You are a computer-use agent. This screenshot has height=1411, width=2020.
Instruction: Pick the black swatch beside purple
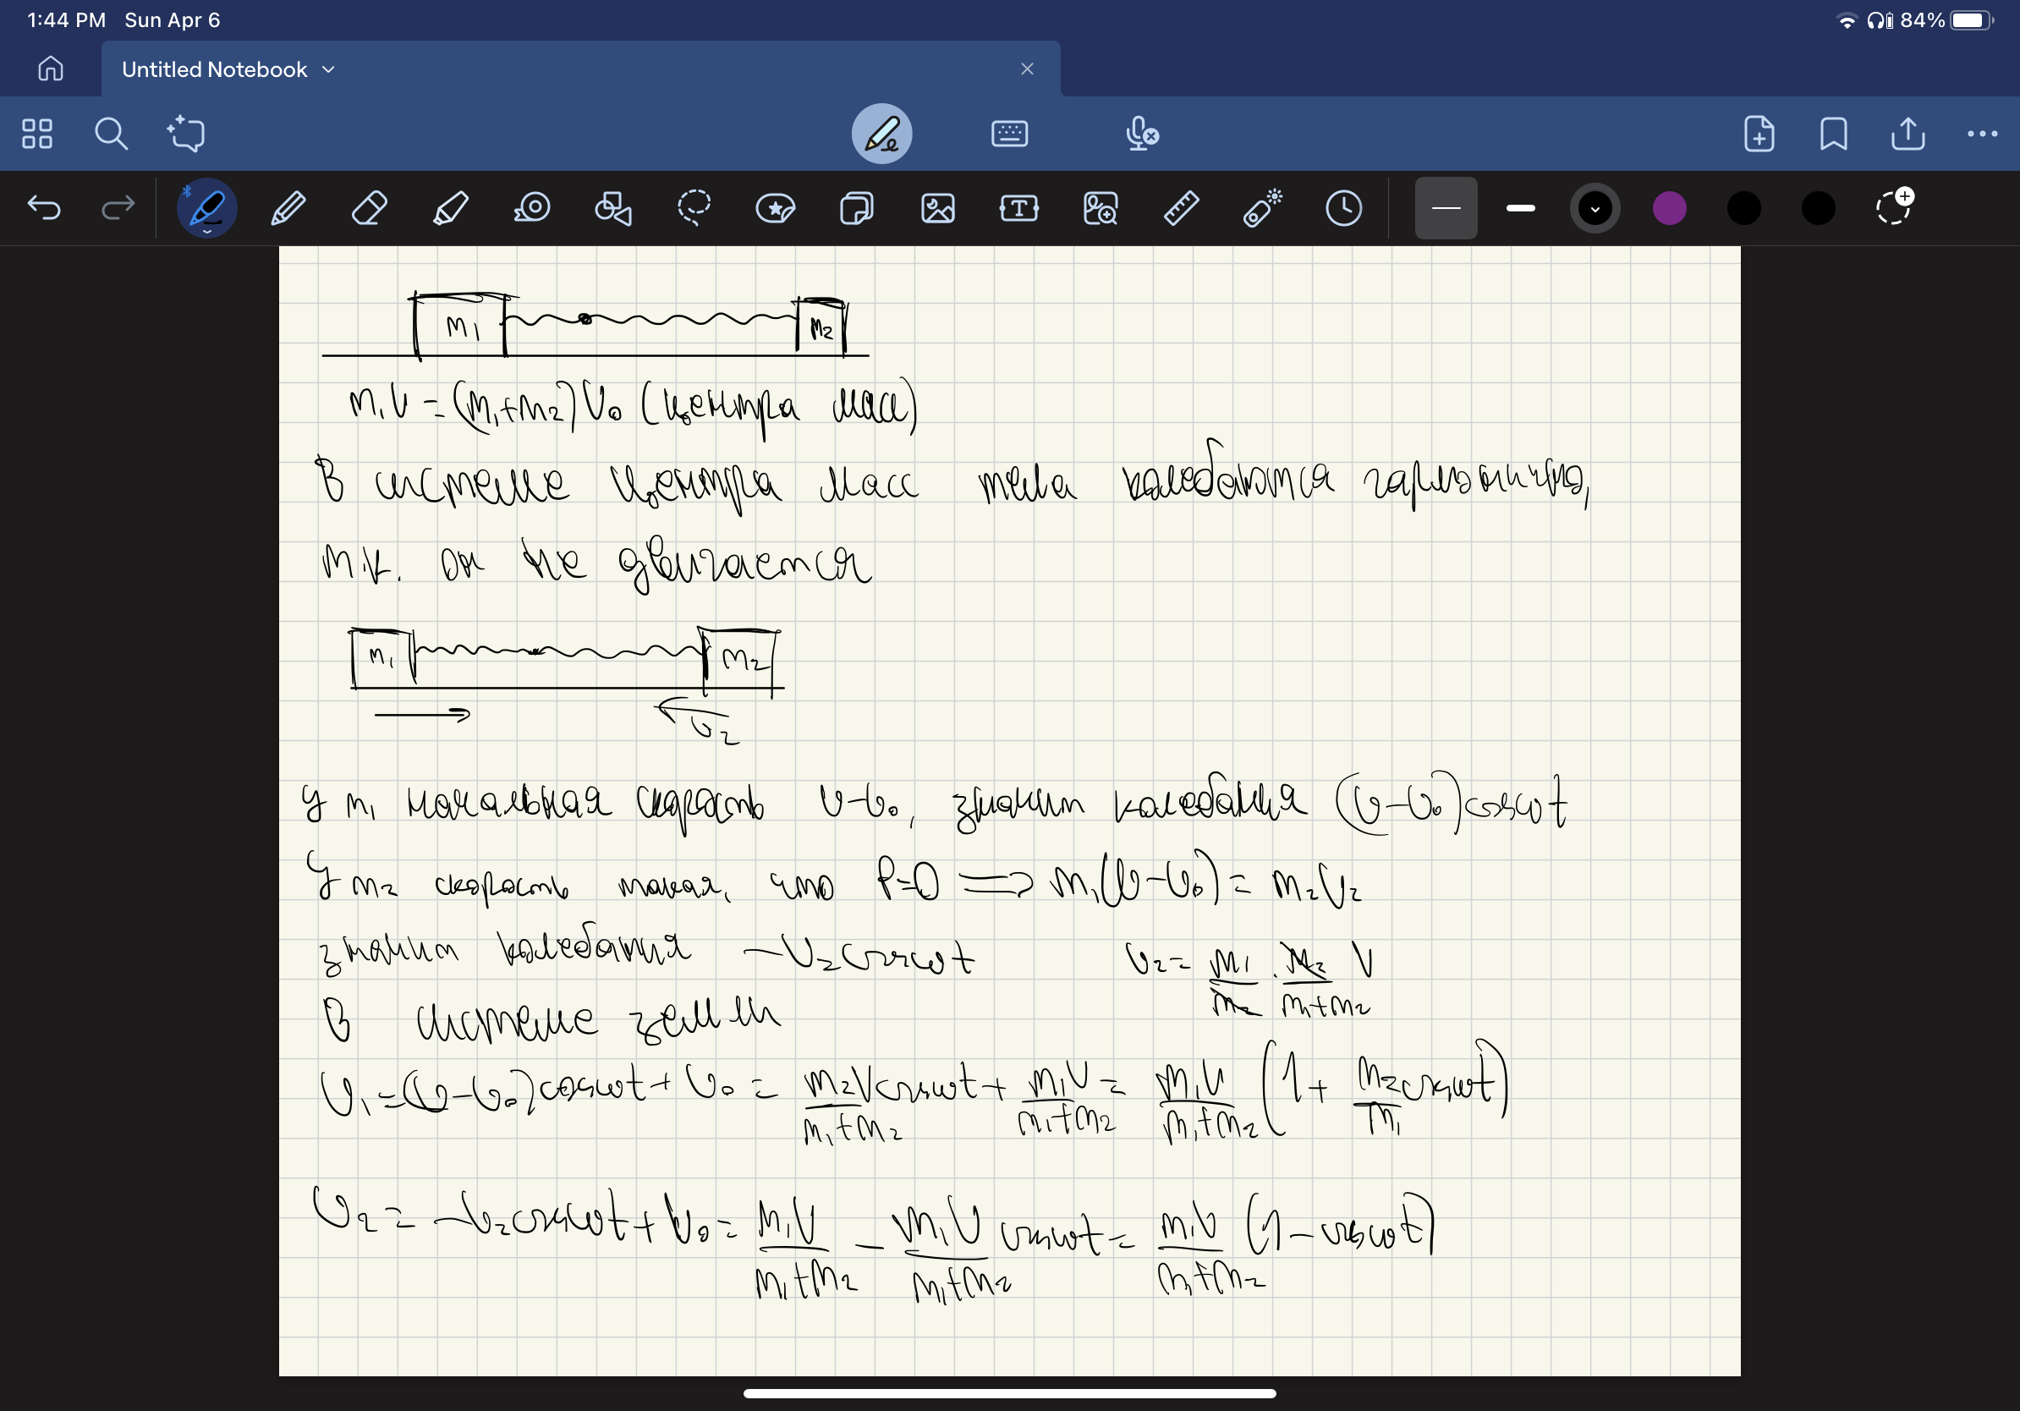point(1743,208)
